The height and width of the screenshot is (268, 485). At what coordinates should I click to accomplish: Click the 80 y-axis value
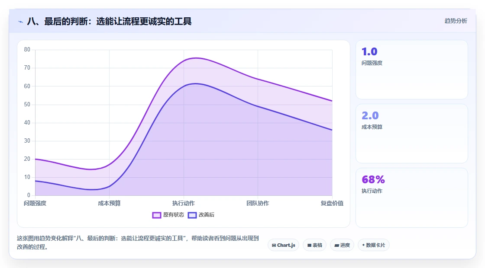pyautogui.click(x=27, y=50)
